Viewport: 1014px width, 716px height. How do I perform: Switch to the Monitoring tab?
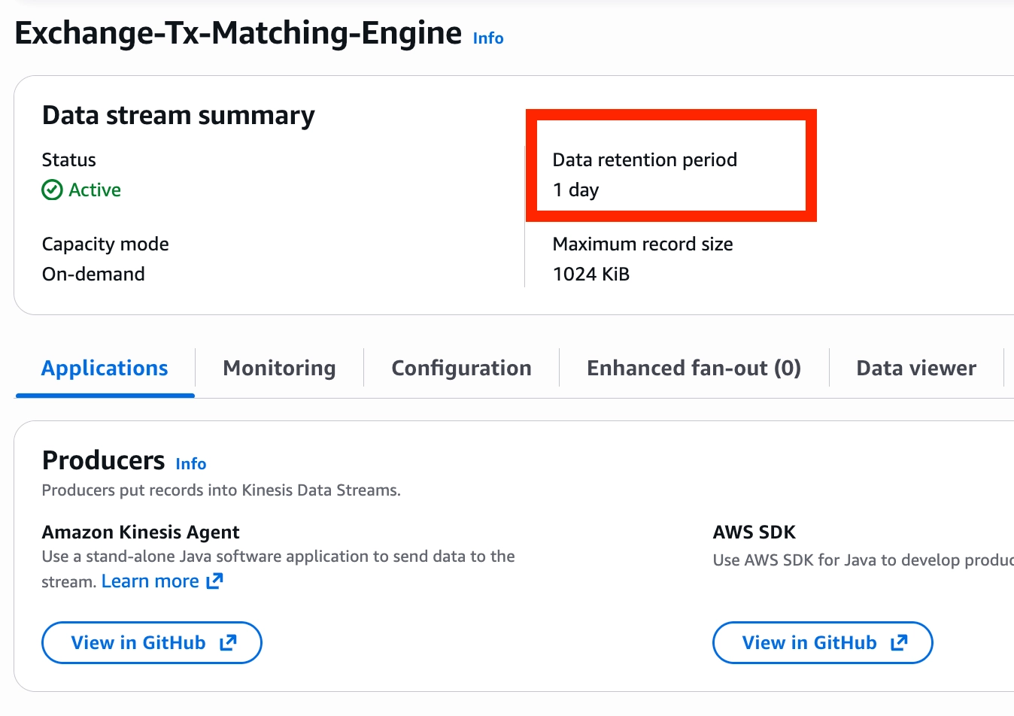pyautogui.click(x=279, y=369)
